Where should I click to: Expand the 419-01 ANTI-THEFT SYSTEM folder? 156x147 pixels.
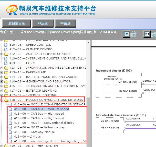[2, 146]
